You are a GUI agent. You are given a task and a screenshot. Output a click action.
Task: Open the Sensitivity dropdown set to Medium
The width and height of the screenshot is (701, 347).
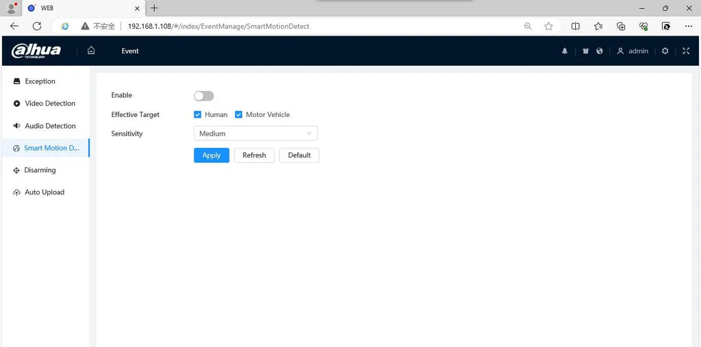click(x=255, y=133)
